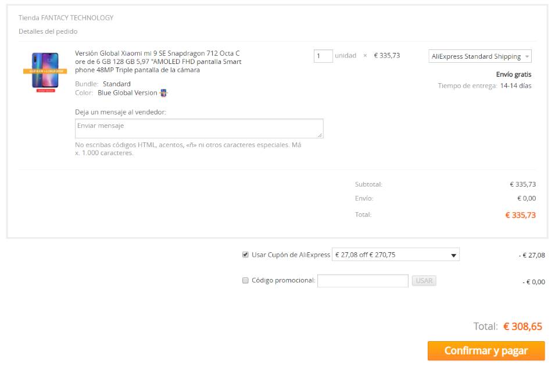
Task: Click the promotional code text field
Action: click(363, 281)
